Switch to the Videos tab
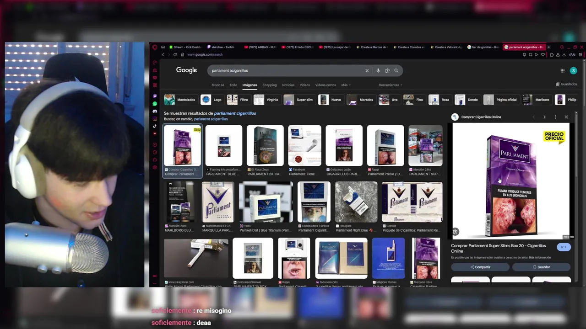Screen dimensions: 586x329 [x=305, y=85]
